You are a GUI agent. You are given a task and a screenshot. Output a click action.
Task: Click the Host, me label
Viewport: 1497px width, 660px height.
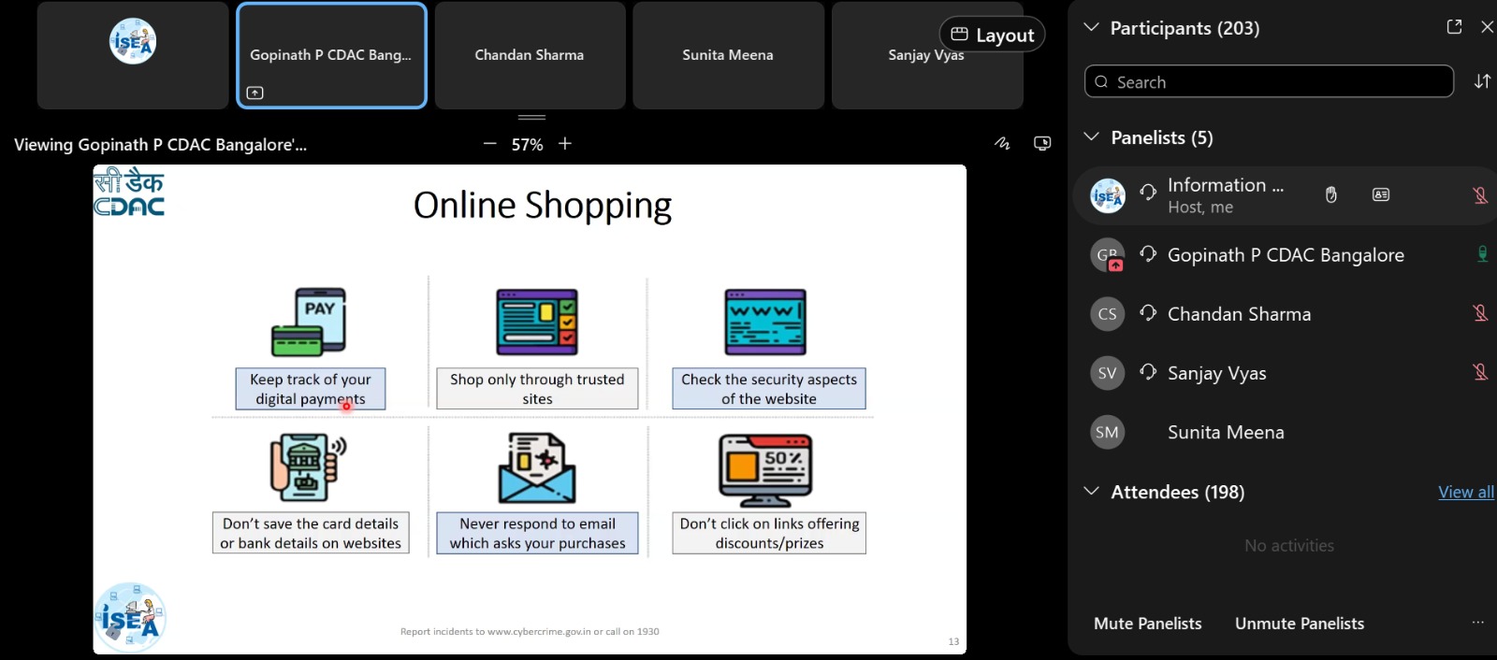(x=1200, y=208)
